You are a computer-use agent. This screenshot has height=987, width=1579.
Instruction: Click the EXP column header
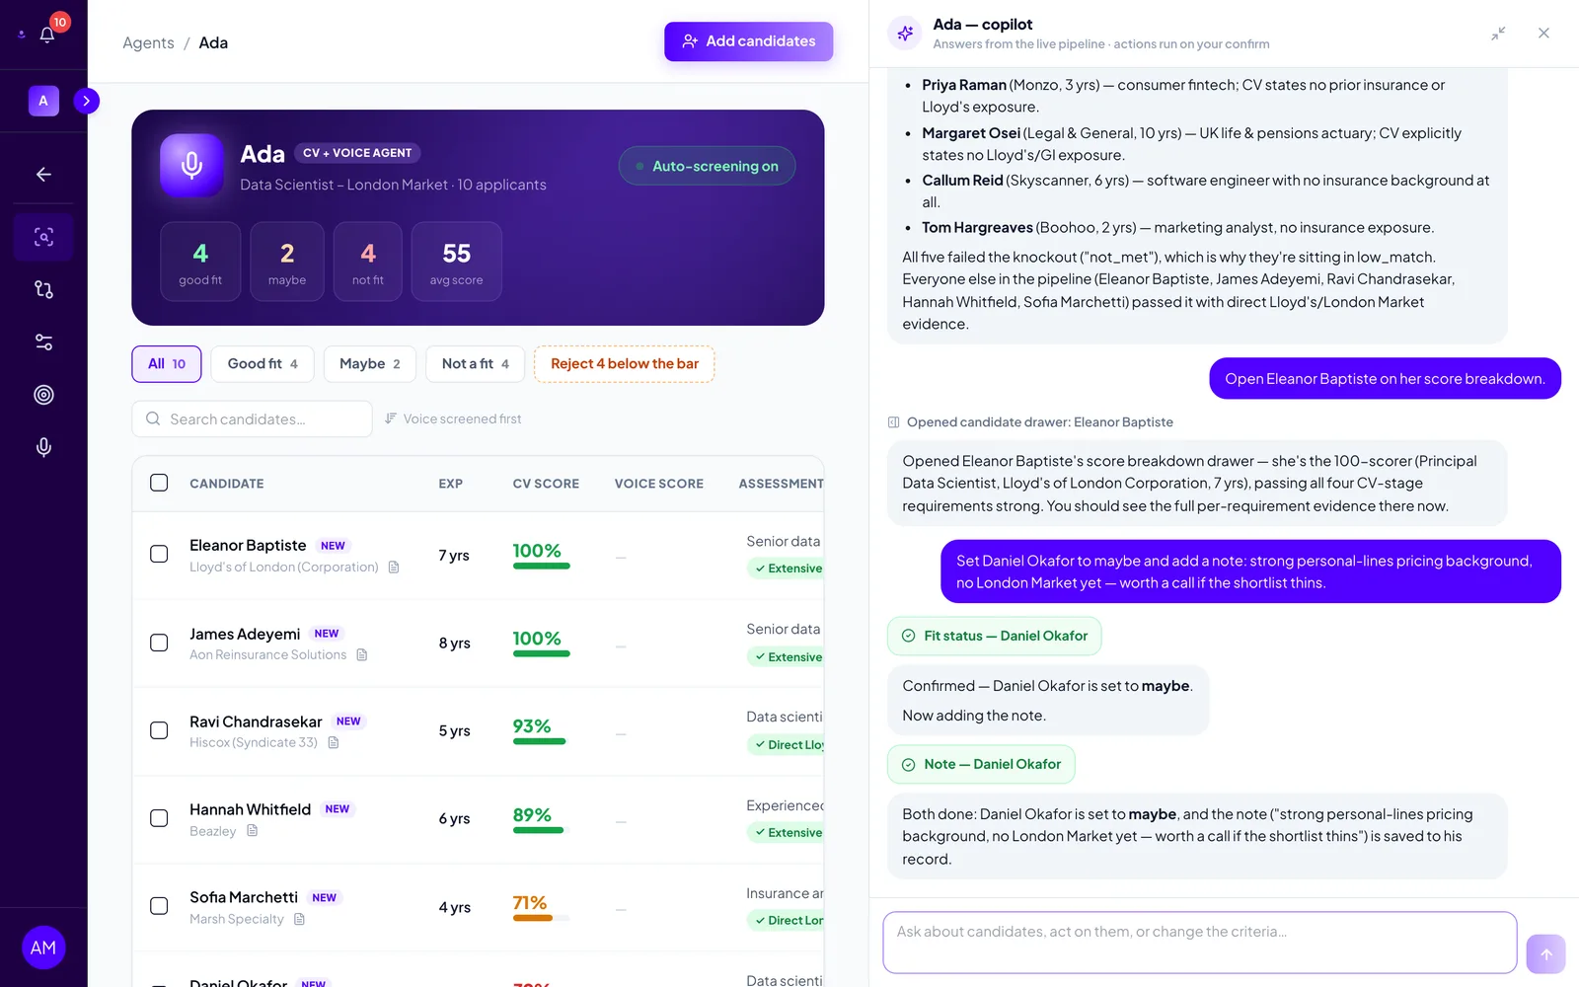451,484
